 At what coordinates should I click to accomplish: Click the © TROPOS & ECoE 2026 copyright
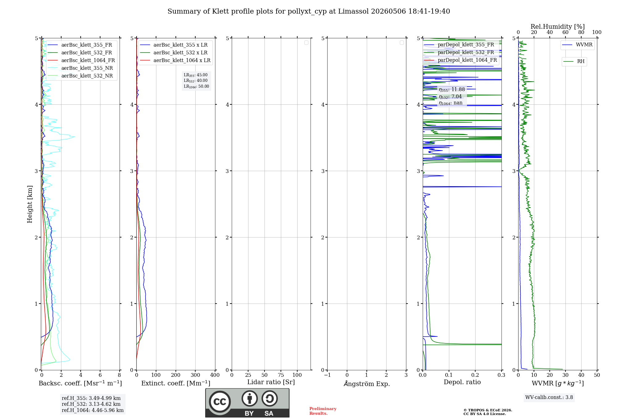488,410
